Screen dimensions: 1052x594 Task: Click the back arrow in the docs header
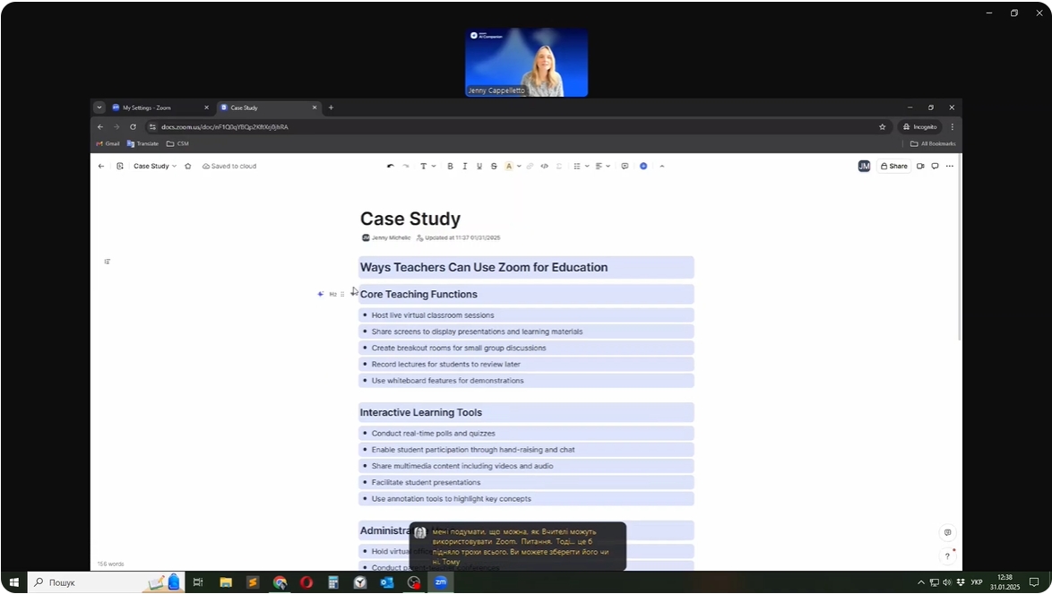coord(101,167)
